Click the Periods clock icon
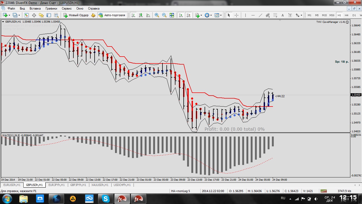This screenshot has width=362, height=204. 207,15
